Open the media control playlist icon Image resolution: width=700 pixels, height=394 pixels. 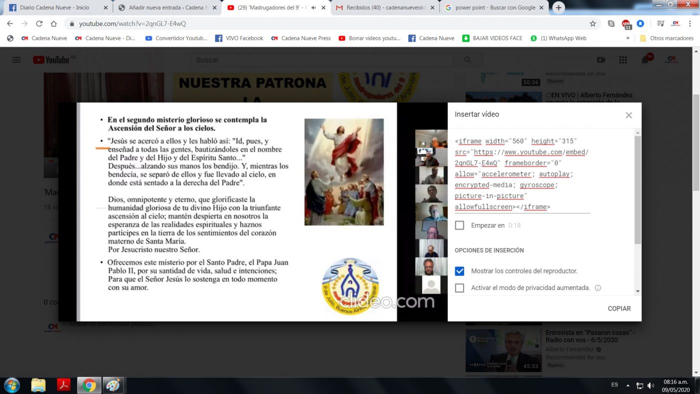click(661, 23)
